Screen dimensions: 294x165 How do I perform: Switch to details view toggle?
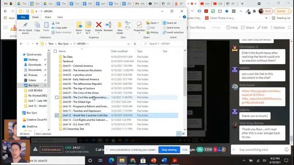(x=179, y=133)
